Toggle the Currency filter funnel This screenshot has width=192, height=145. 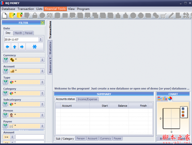pyautogui.click(x=5, y=60)
